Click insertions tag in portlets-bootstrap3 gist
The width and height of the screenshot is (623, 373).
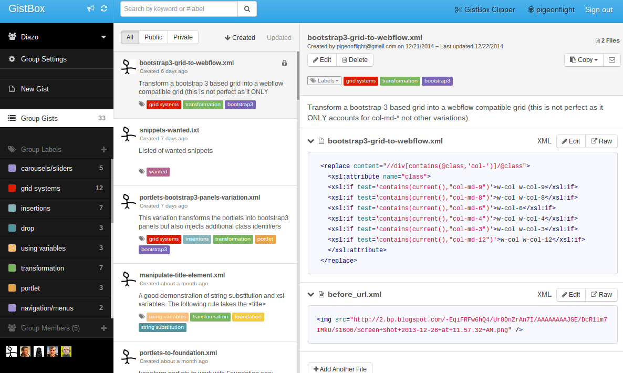197,239
